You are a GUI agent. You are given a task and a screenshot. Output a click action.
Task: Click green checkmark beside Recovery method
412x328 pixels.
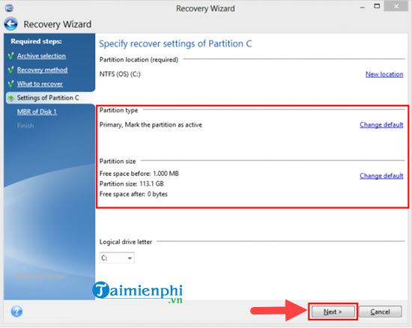[x=11, y=70]
